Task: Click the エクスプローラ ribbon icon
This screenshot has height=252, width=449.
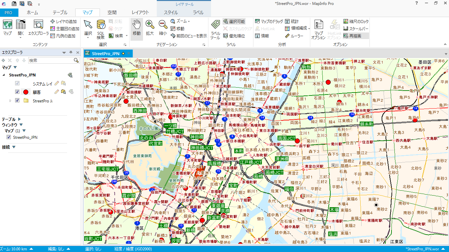Action: [x=38, y=28]
